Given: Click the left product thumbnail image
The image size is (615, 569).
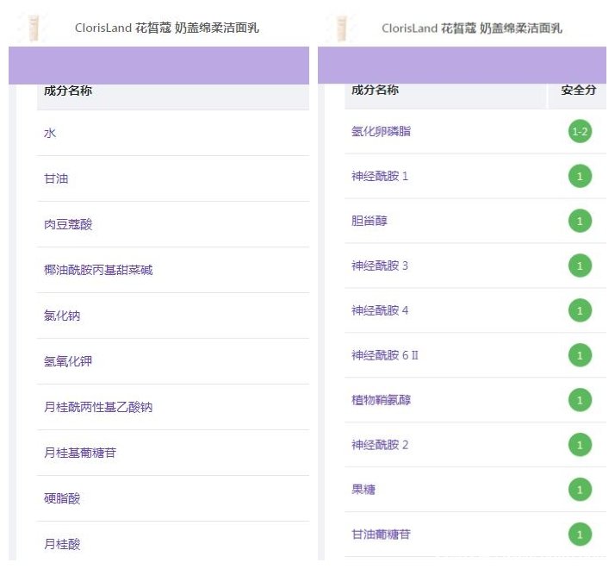Looking at the screenshot, I should pos(36,28).
